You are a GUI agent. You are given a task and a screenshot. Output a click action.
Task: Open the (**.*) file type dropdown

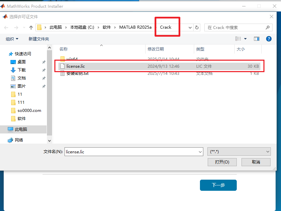[239, 152]
